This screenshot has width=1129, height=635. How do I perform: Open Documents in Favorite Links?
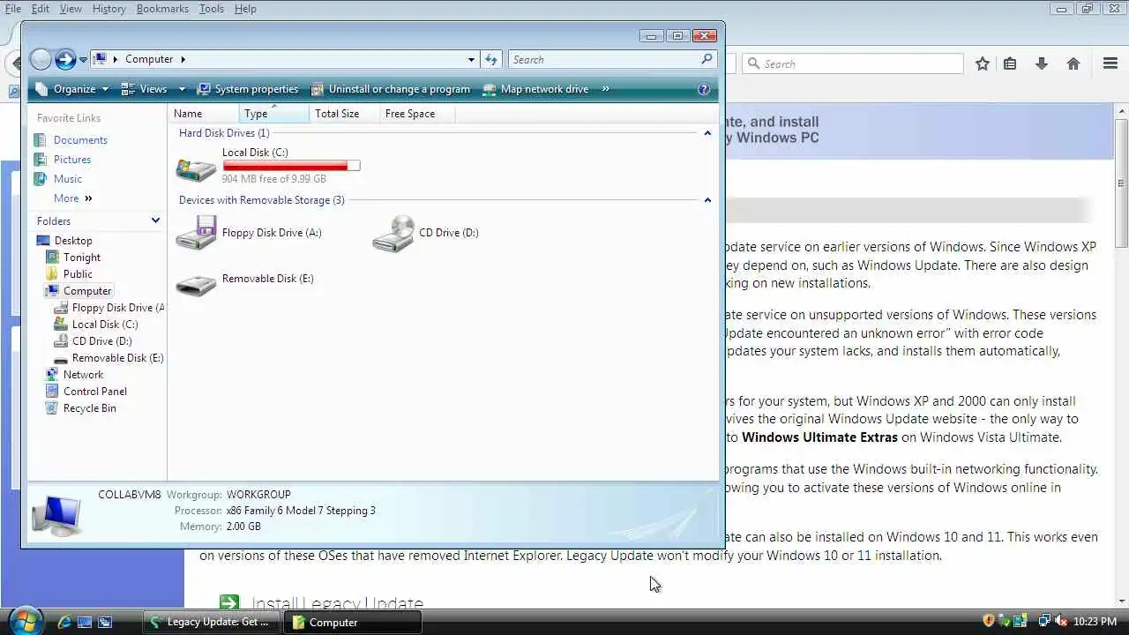click(80, 140)
